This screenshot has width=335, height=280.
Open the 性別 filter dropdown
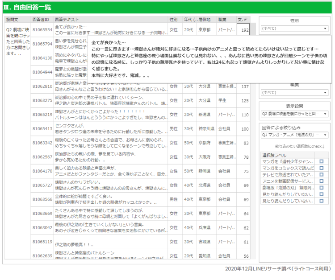294,28
